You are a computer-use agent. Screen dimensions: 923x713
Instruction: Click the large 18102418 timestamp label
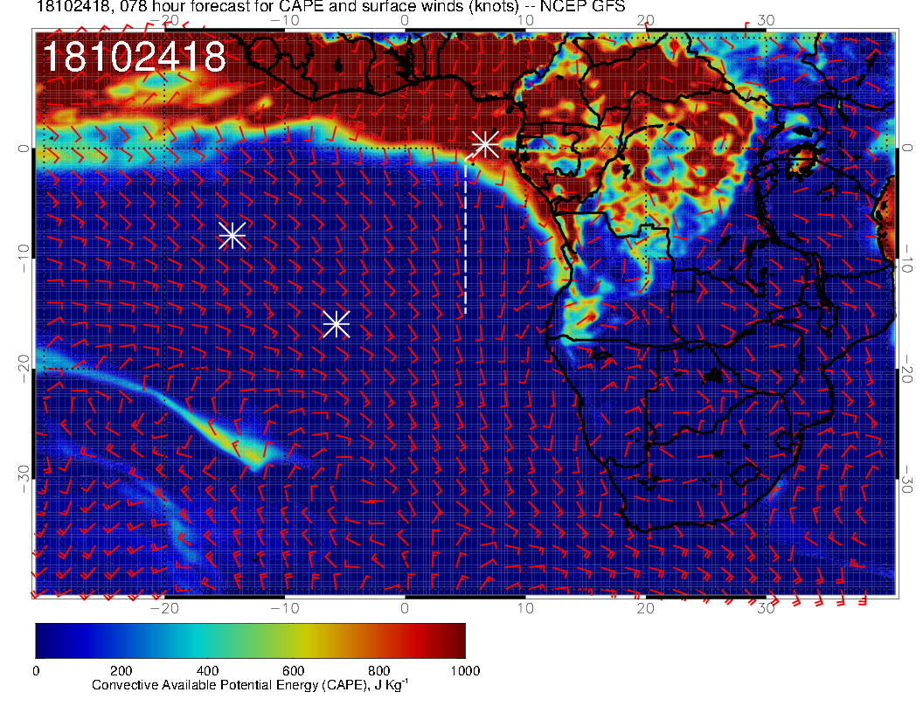(x=134, y=58)
